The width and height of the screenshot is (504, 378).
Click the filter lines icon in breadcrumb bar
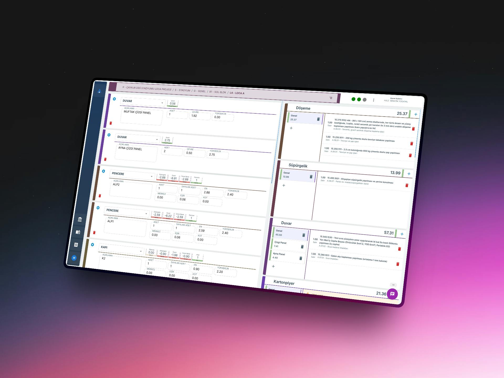331,98
